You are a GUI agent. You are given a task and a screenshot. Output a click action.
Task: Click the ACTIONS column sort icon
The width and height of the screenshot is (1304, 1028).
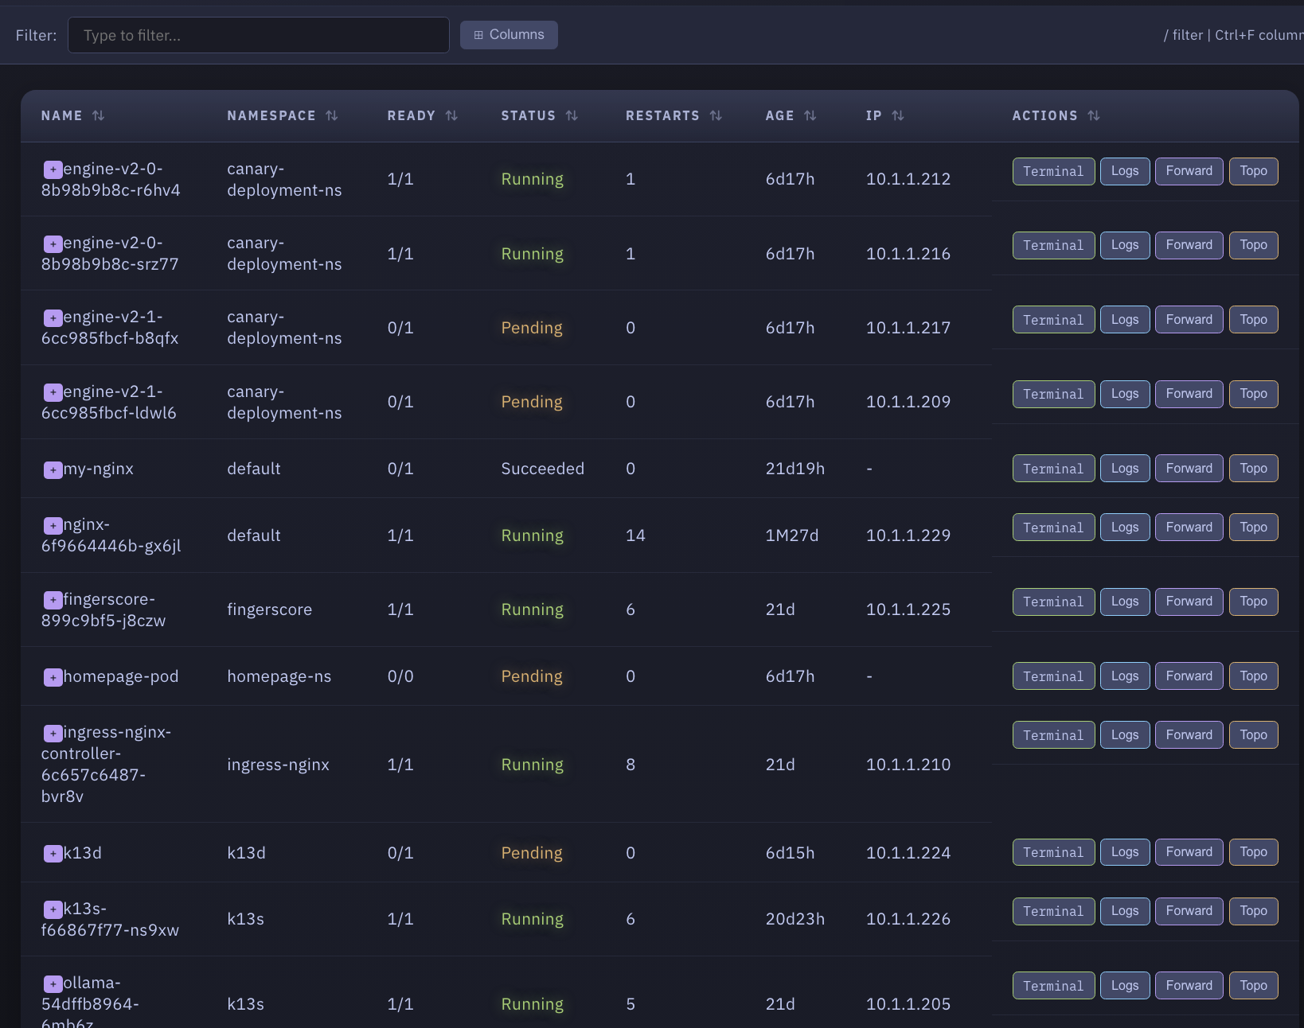[x=1093, y=116]
